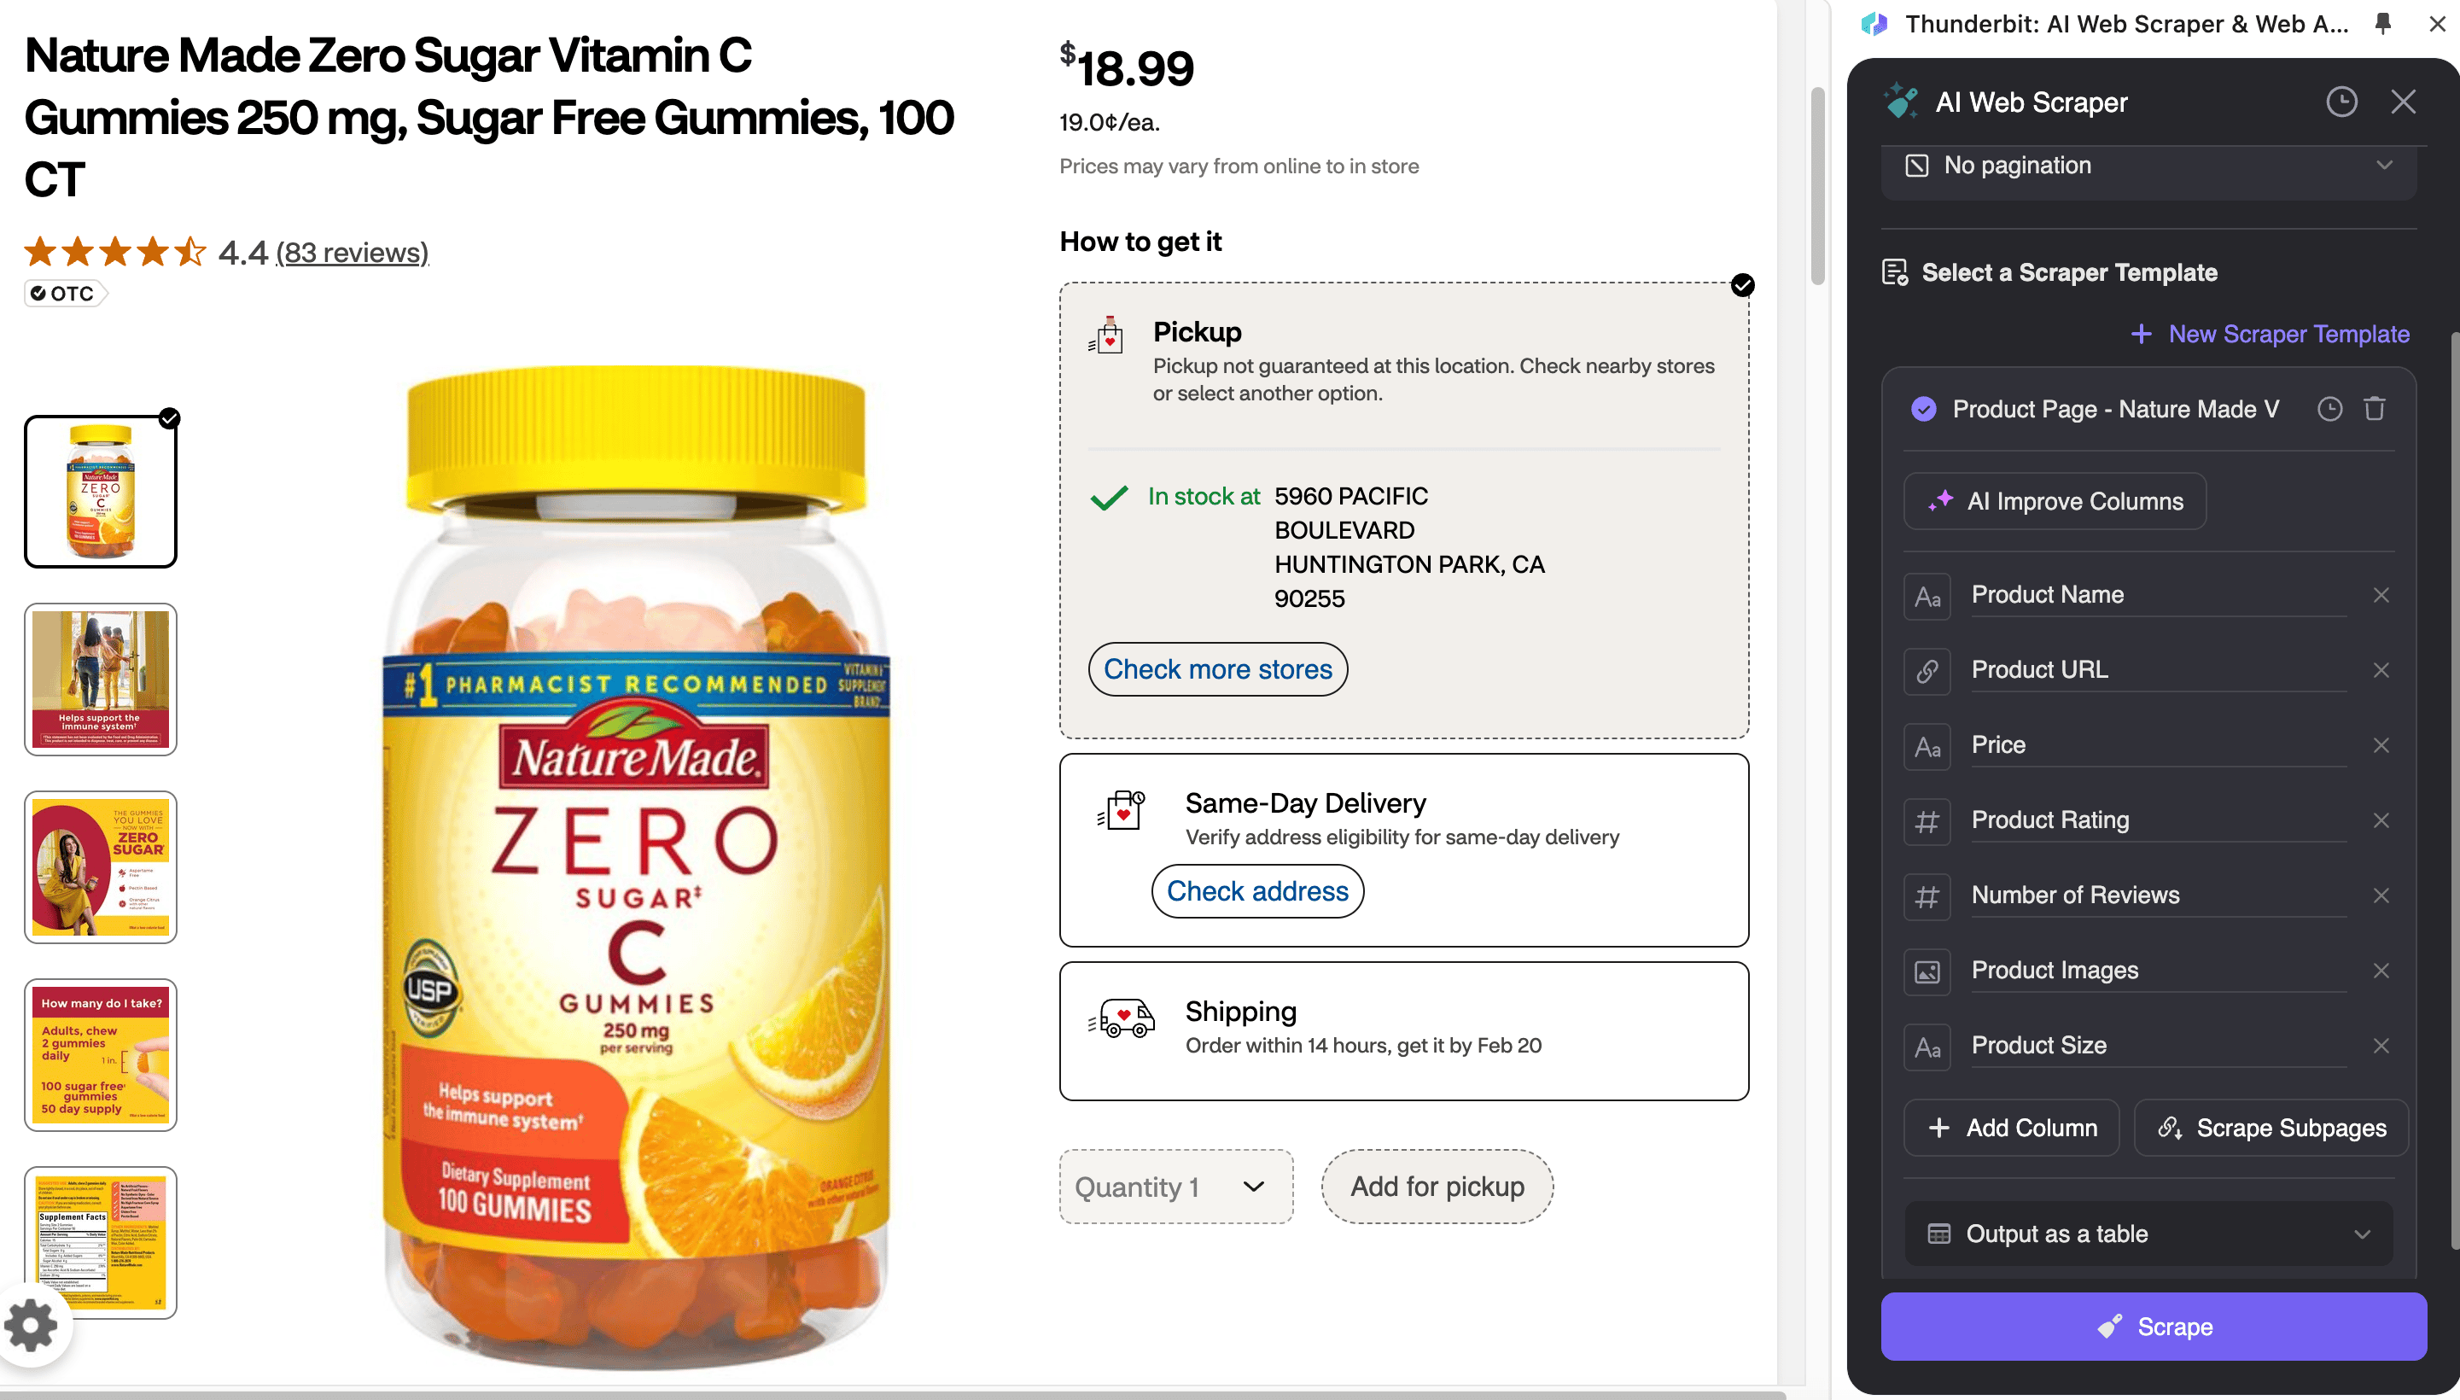This screenshot has height=1400, width=2460.
Task: Click the product page vertical scrollbar
Action: 1816,188
